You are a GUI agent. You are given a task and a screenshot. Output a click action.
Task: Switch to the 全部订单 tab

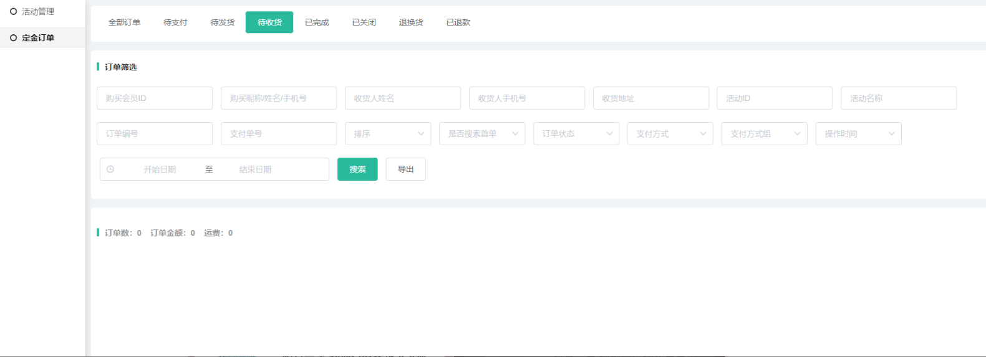[124, 22]
